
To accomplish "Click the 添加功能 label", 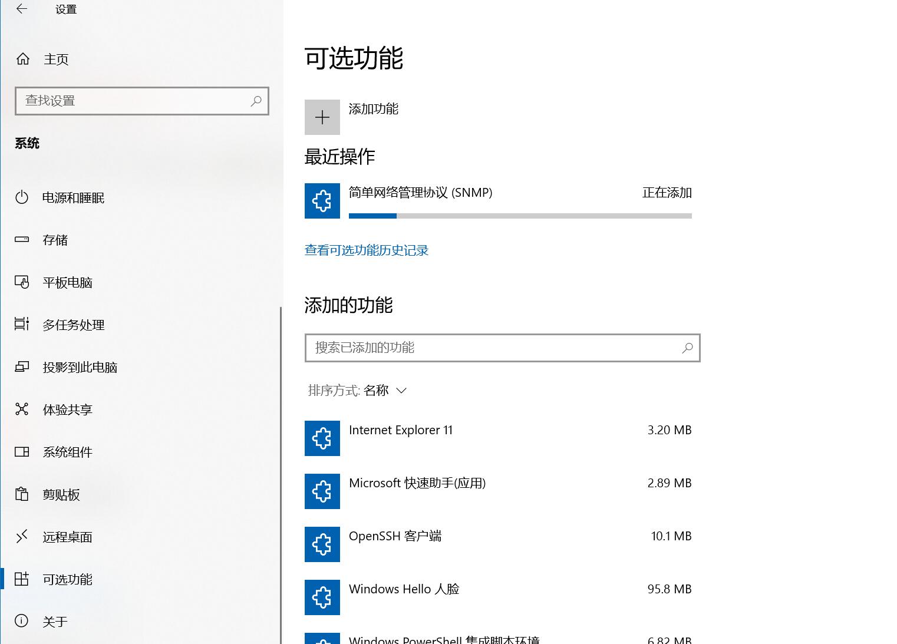I will (x=374, y=109).
